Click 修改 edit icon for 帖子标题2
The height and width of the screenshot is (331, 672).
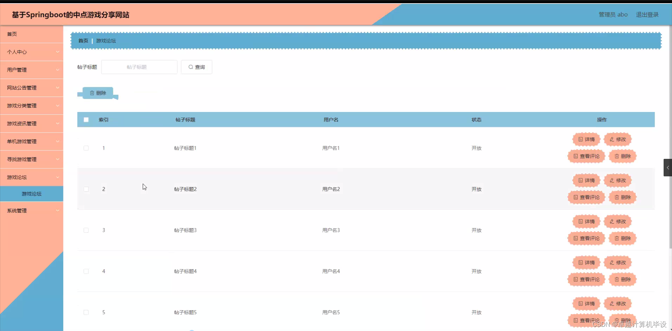click(x=617, y=180)
